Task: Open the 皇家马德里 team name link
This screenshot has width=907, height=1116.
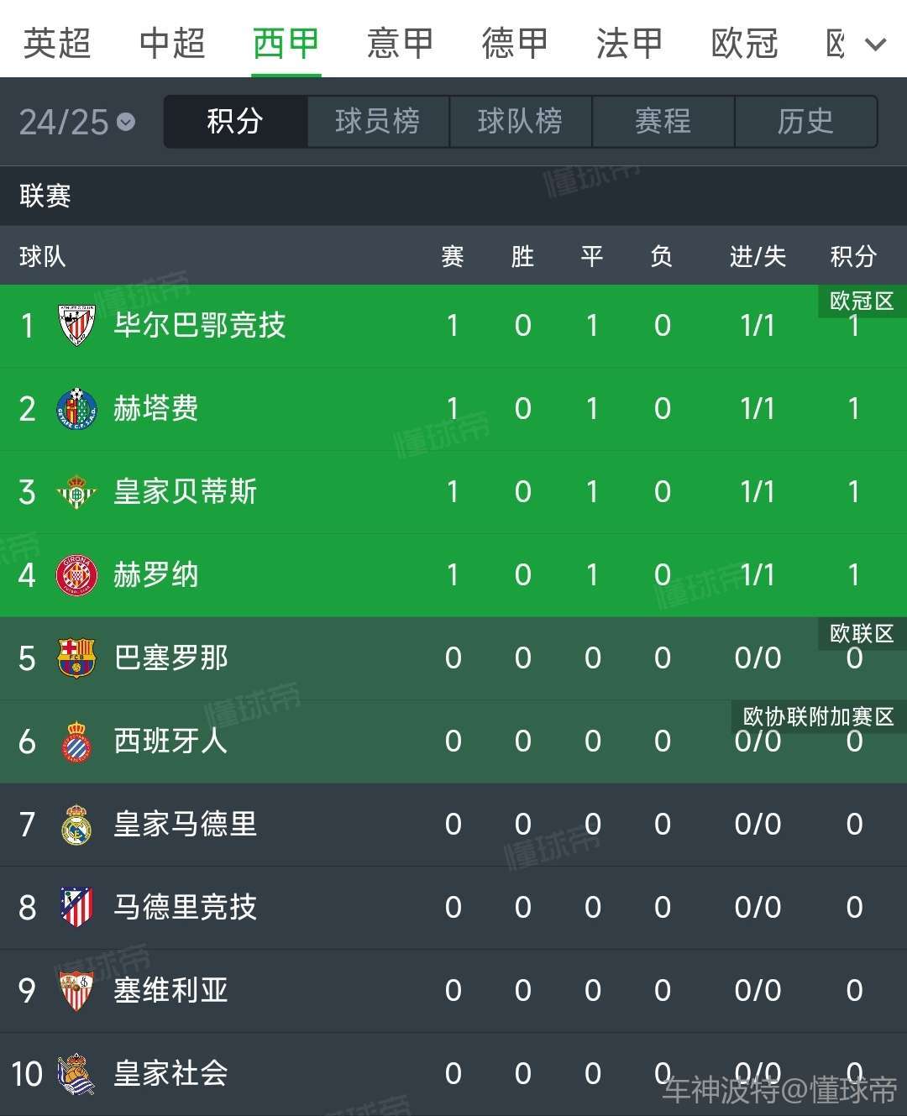Action: coord(186,825)
